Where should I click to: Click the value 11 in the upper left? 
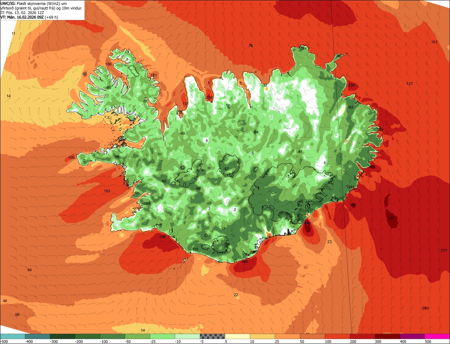click(13, 34)
